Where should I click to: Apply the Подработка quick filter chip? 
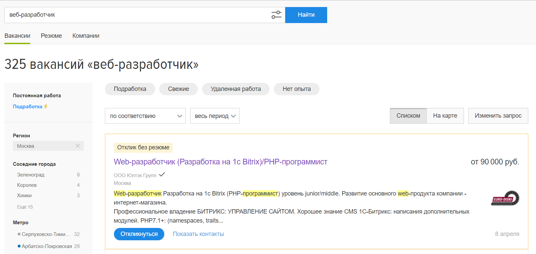(130, 89)
